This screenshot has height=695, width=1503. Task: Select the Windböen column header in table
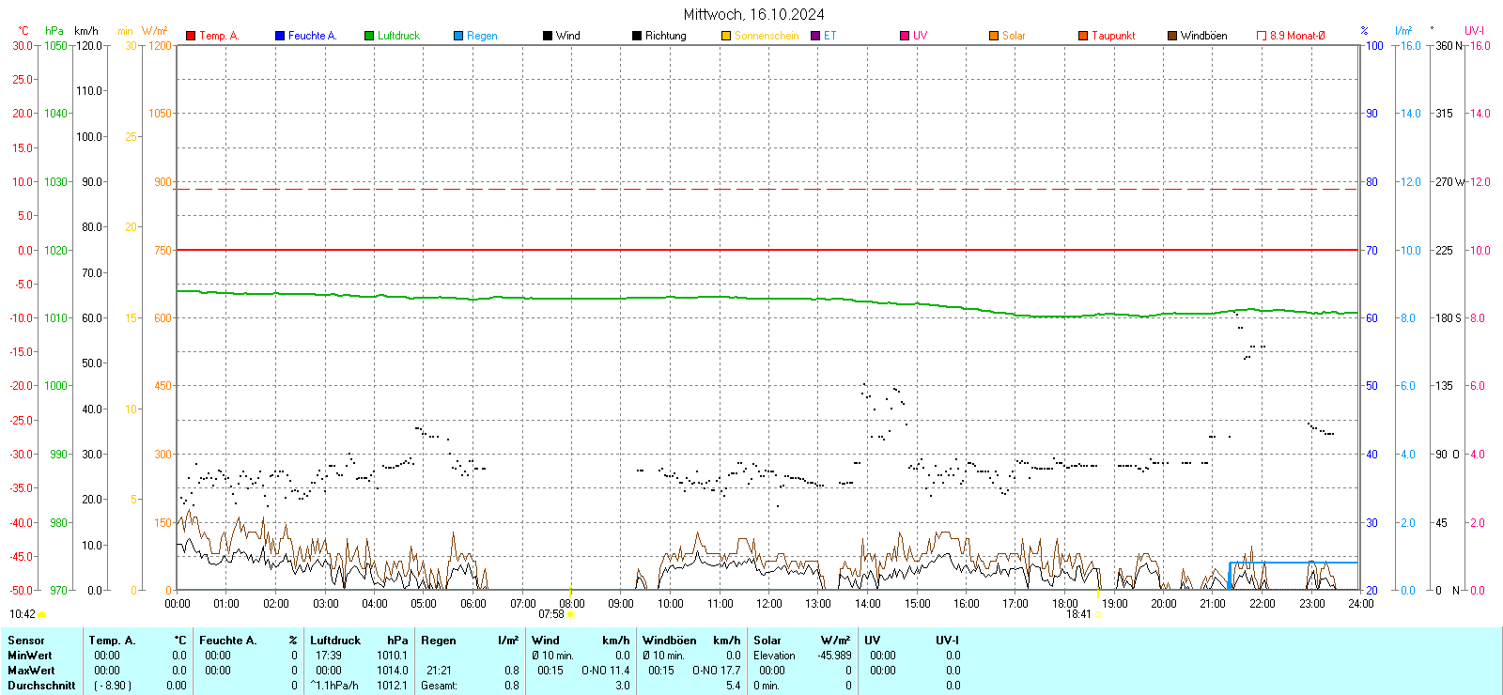coord(670,641)
